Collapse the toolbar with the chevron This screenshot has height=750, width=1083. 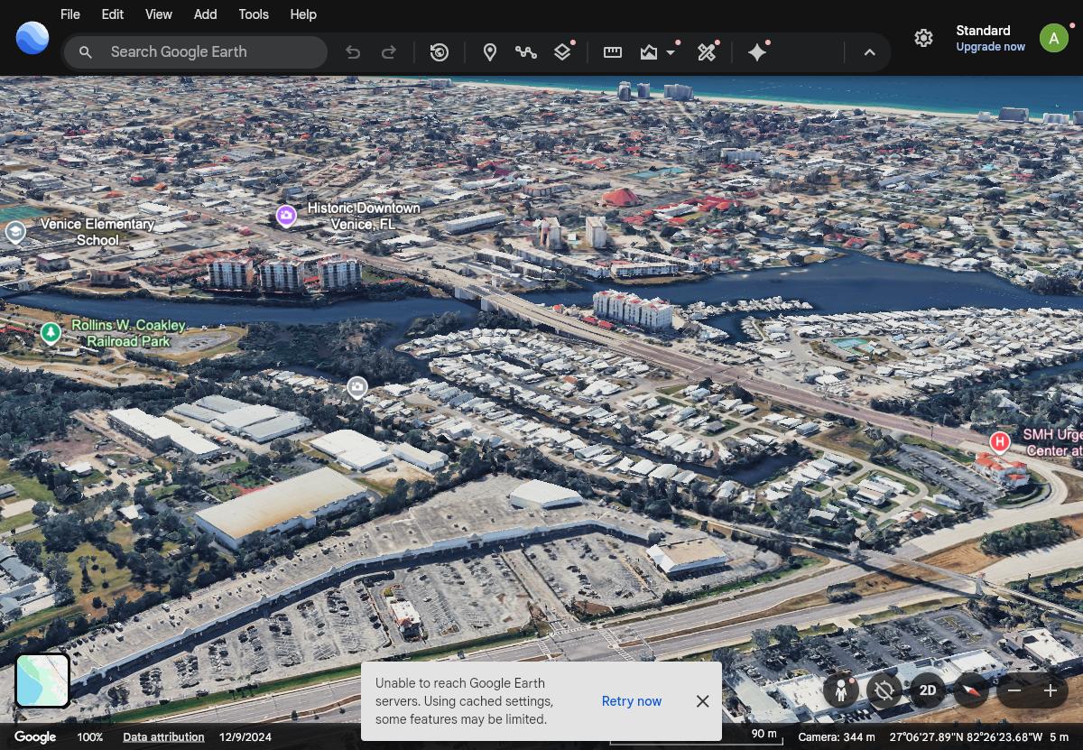pyautogui.click(x=870, y=52)
